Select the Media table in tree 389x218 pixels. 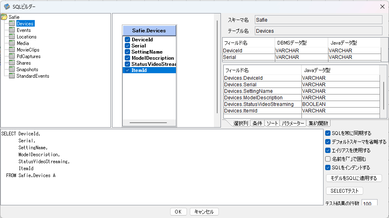pyautogui.click(x=23, y=43)
